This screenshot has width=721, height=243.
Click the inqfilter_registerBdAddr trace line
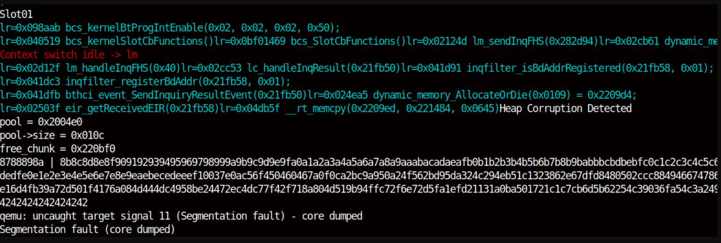click(x=145, y=81)
